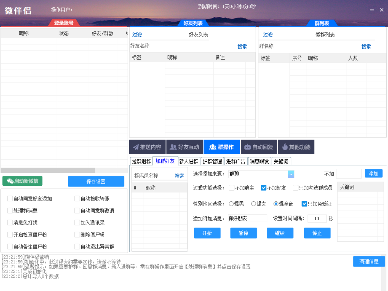388x291 pixels.
Task: Open the 关键词 tab
Action: 281,161
